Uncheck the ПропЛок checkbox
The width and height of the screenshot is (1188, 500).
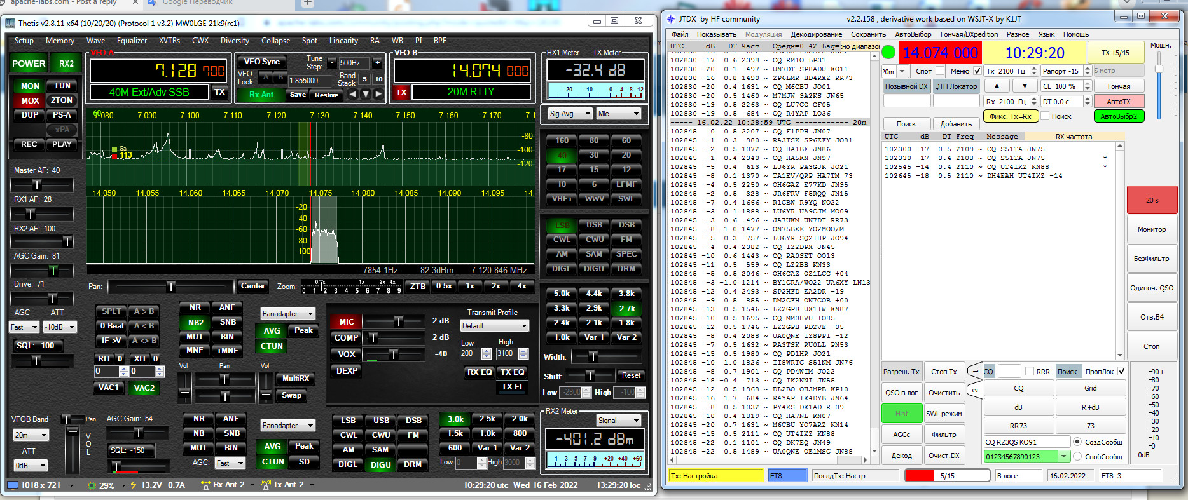click(x=1121, y=371)
